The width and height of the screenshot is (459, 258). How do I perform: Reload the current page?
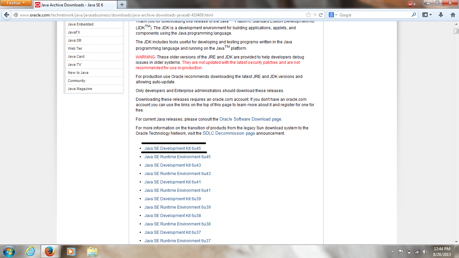pos(321,15)
